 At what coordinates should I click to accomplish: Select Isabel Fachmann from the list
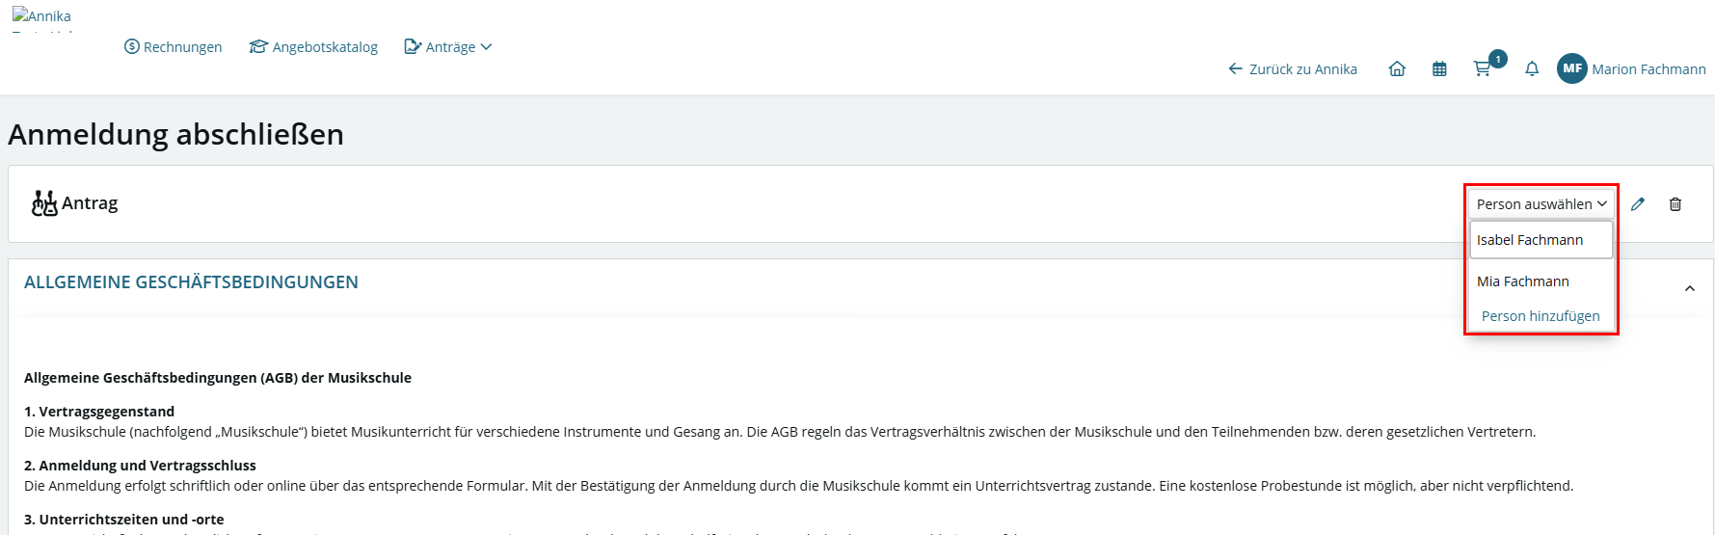[x=1541, y=240]
